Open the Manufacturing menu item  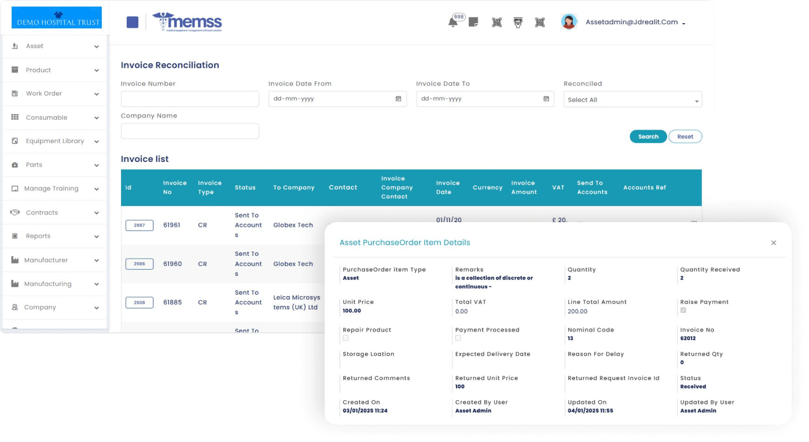click(54, 284)
